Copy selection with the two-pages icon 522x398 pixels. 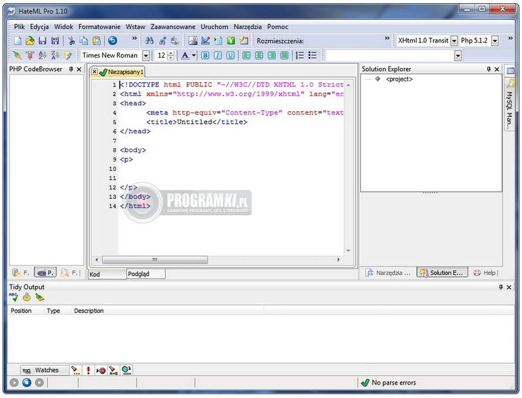click(84, 40)
